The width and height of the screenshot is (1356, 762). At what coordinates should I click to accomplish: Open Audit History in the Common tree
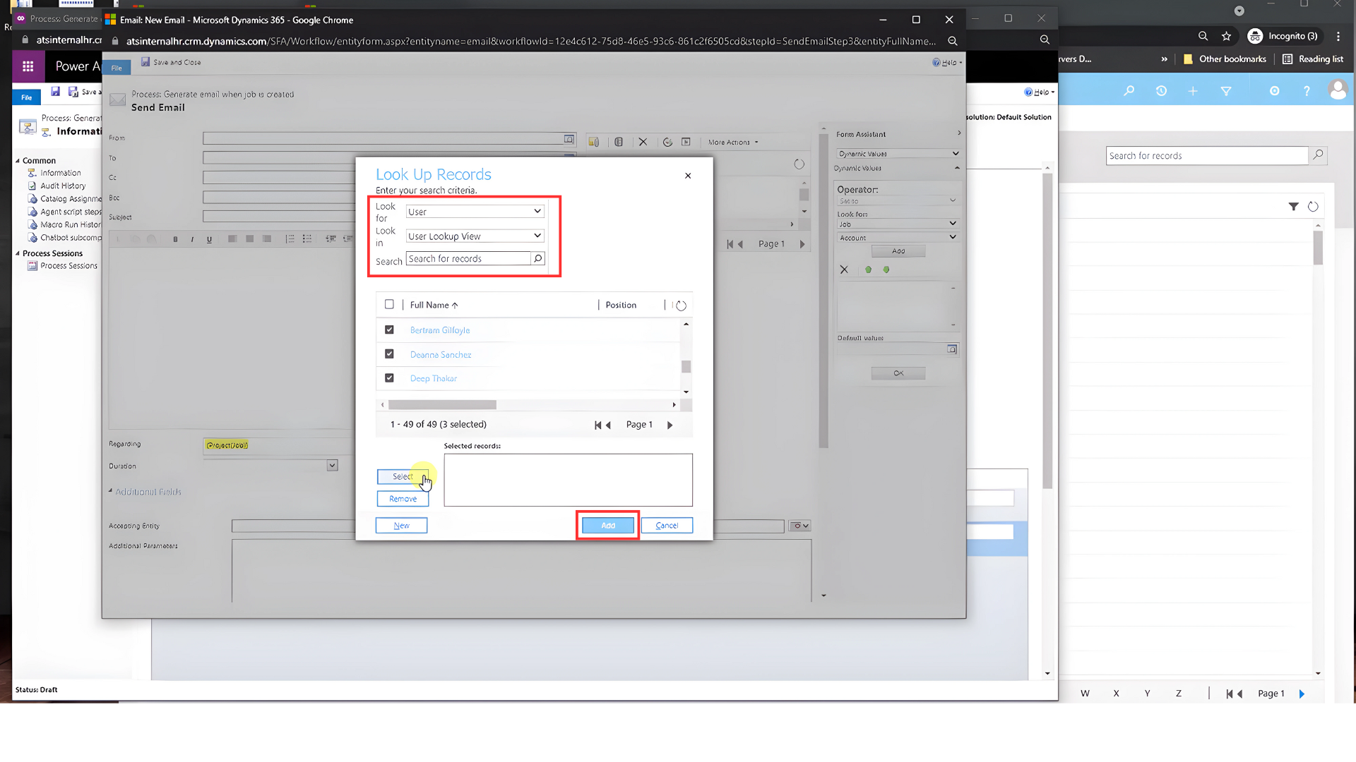click(62, 186)
